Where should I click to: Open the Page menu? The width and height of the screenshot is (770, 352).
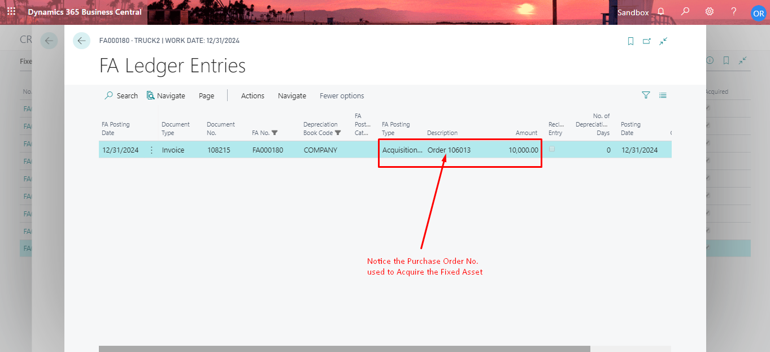pyautogui.click(x=206, y=95)
